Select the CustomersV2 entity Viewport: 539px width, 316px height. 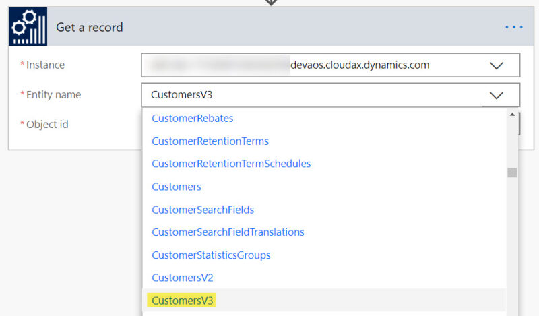pyautogui.click(x=183, y=278)
